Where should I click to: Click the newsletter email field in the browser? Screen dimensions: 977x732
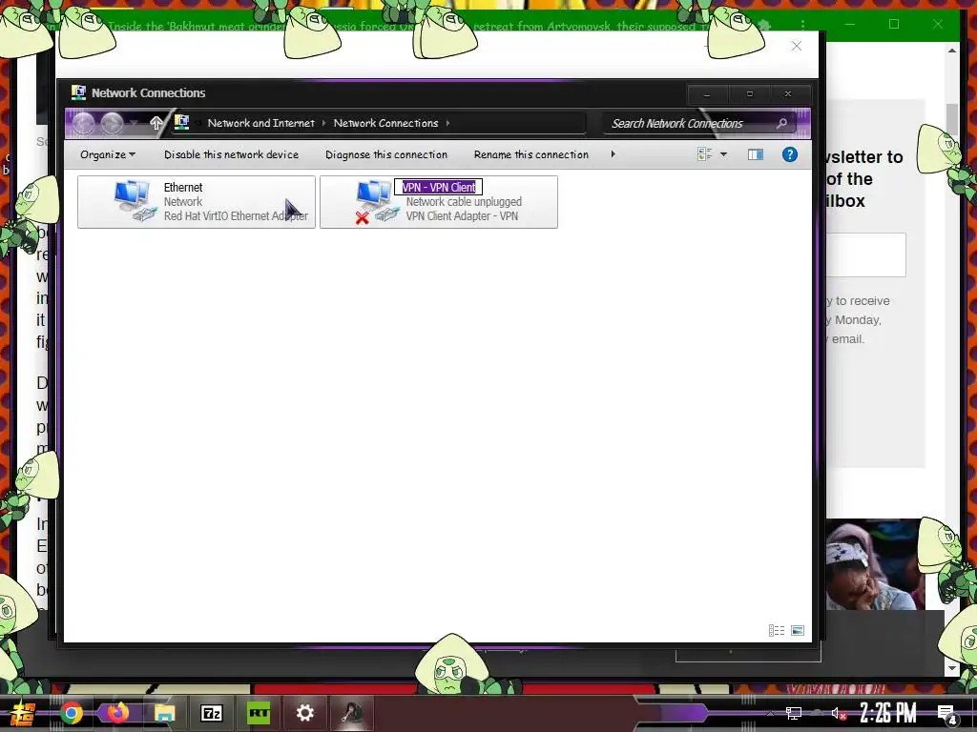[x=865, y=254]
